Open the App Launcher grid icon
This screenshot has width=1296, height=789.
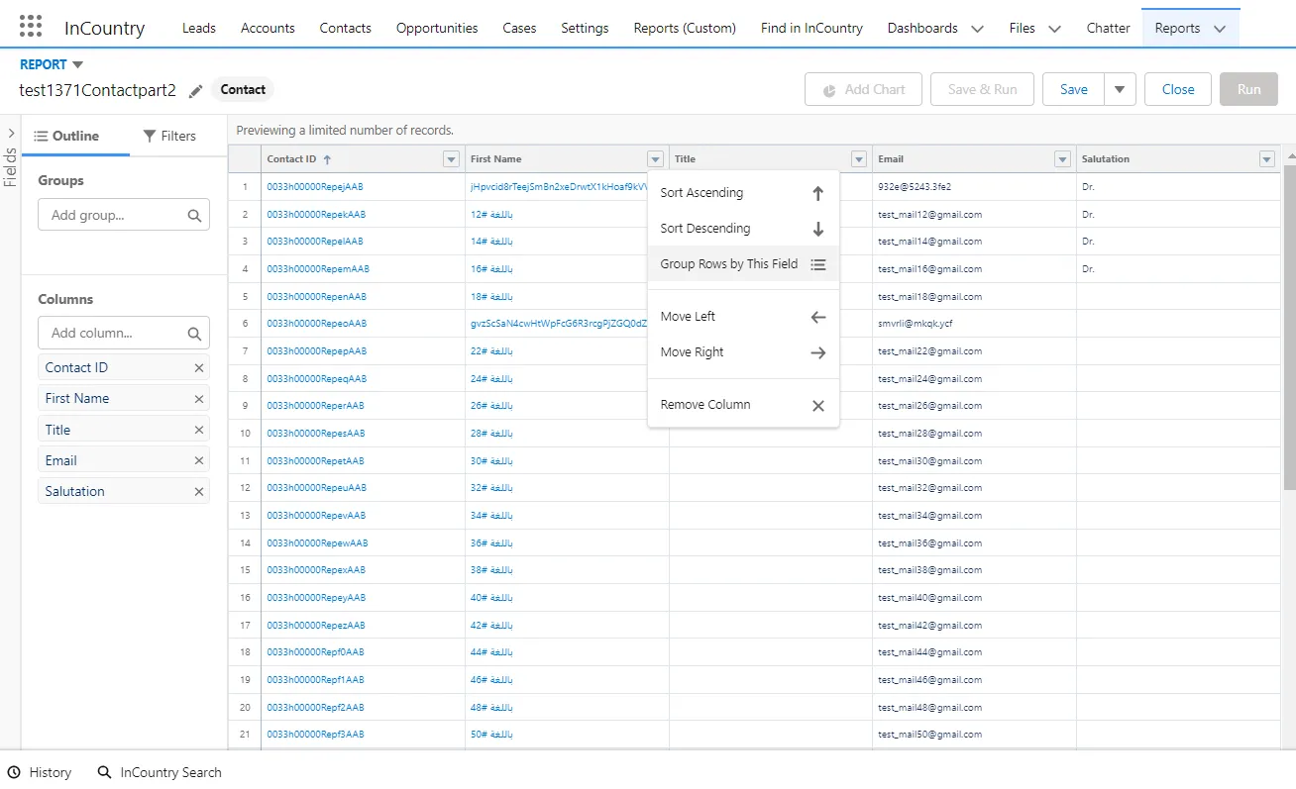31,27
